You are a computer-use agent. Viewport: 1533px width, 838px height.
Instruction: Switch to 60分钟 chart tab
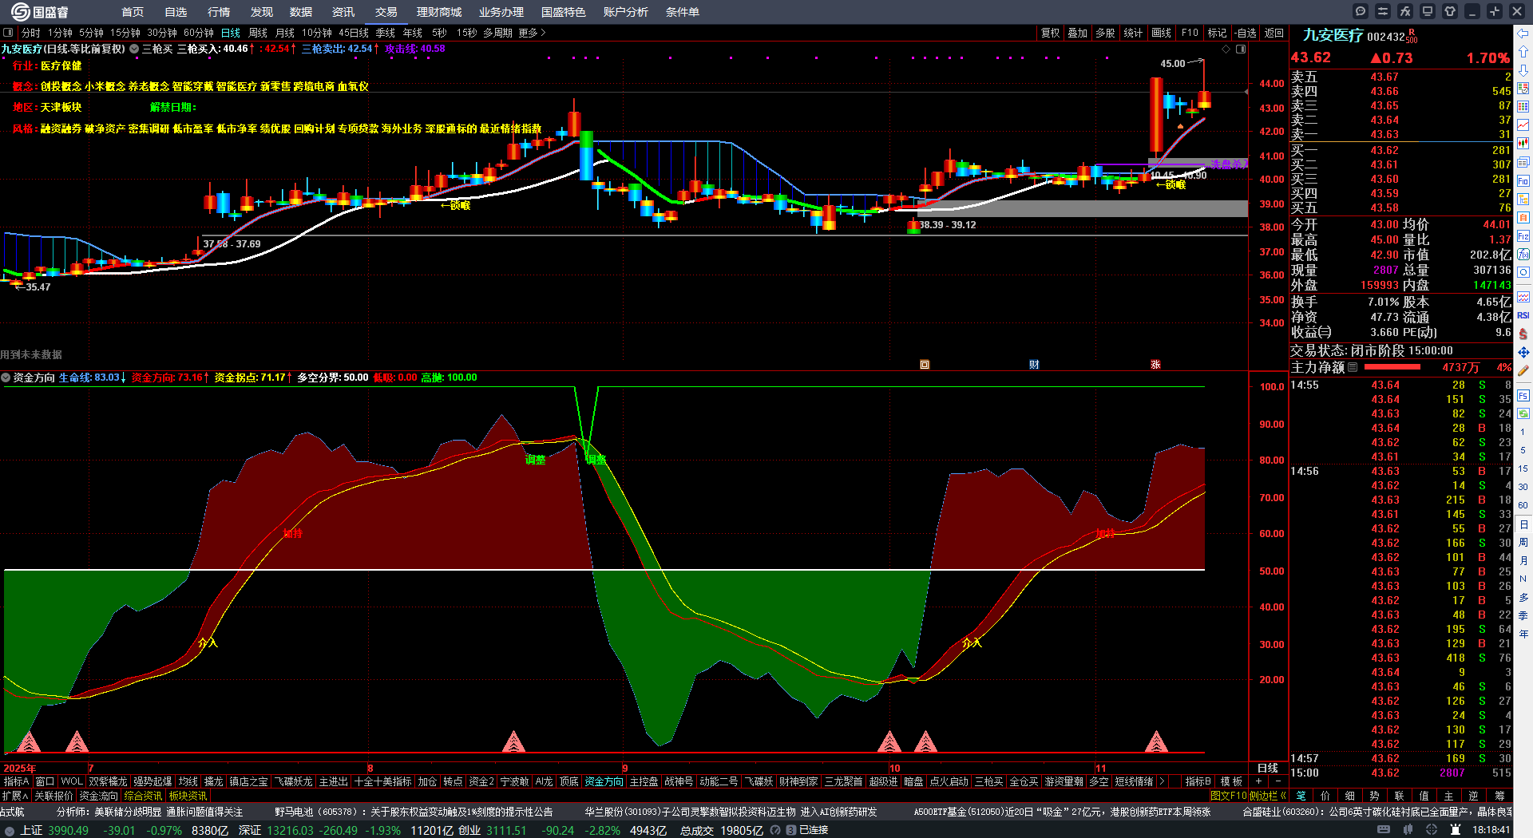[199, 33]
